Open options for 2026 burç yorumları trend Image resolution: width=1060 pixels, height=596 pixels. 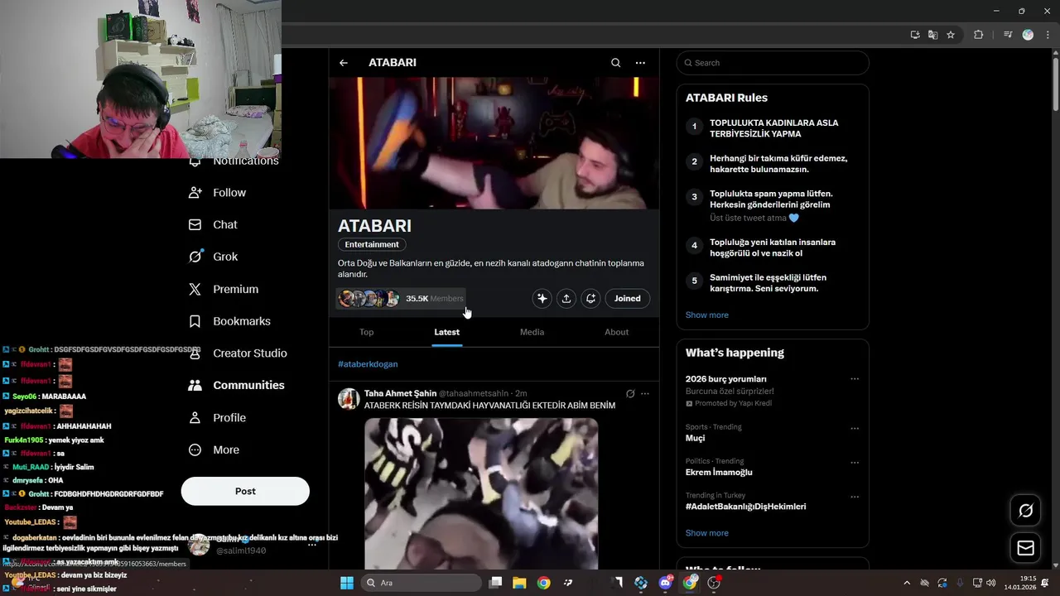click(855, 379)
